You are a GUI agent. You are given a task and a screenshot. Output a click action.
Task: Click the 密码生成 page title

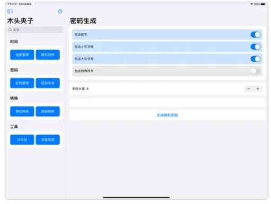(83, 21)
